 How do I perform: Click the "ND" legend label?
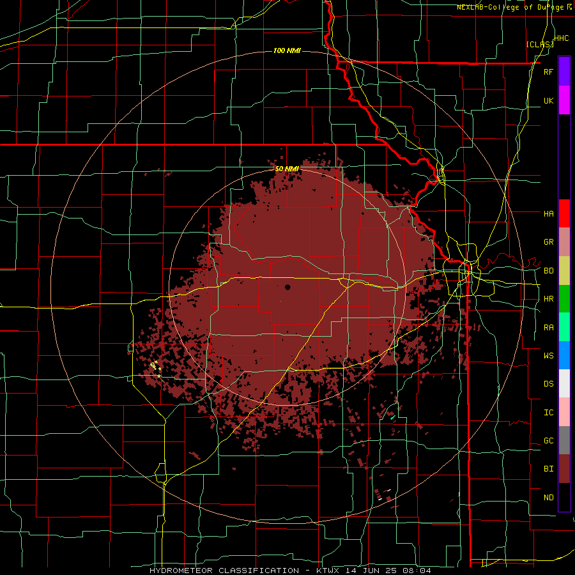[x=548, y=498]
